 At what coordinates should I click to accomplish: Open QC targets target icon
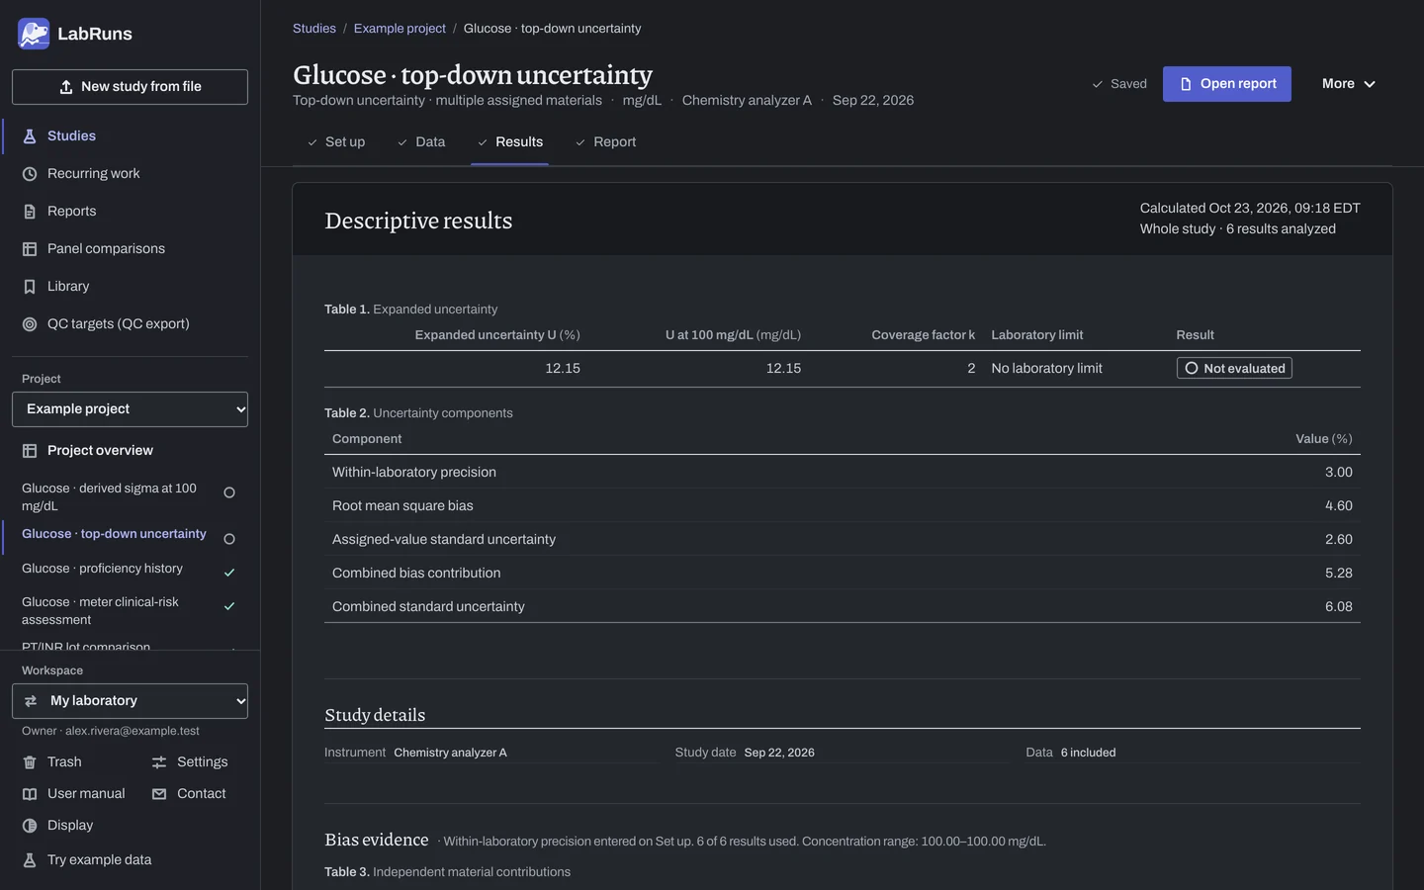tap(30, 324)
